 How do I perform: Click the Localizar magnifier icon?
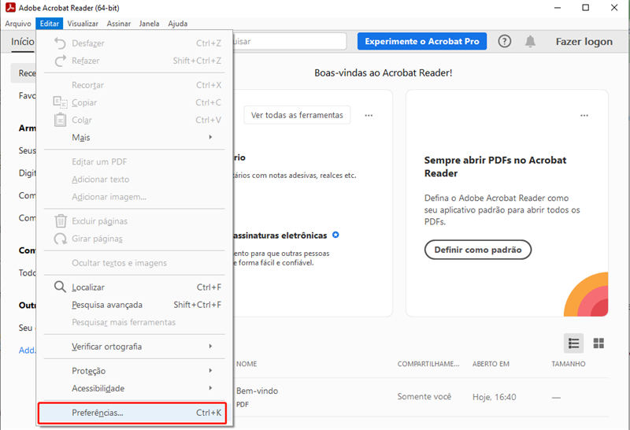pyautogui.click(x=60, y=287)
